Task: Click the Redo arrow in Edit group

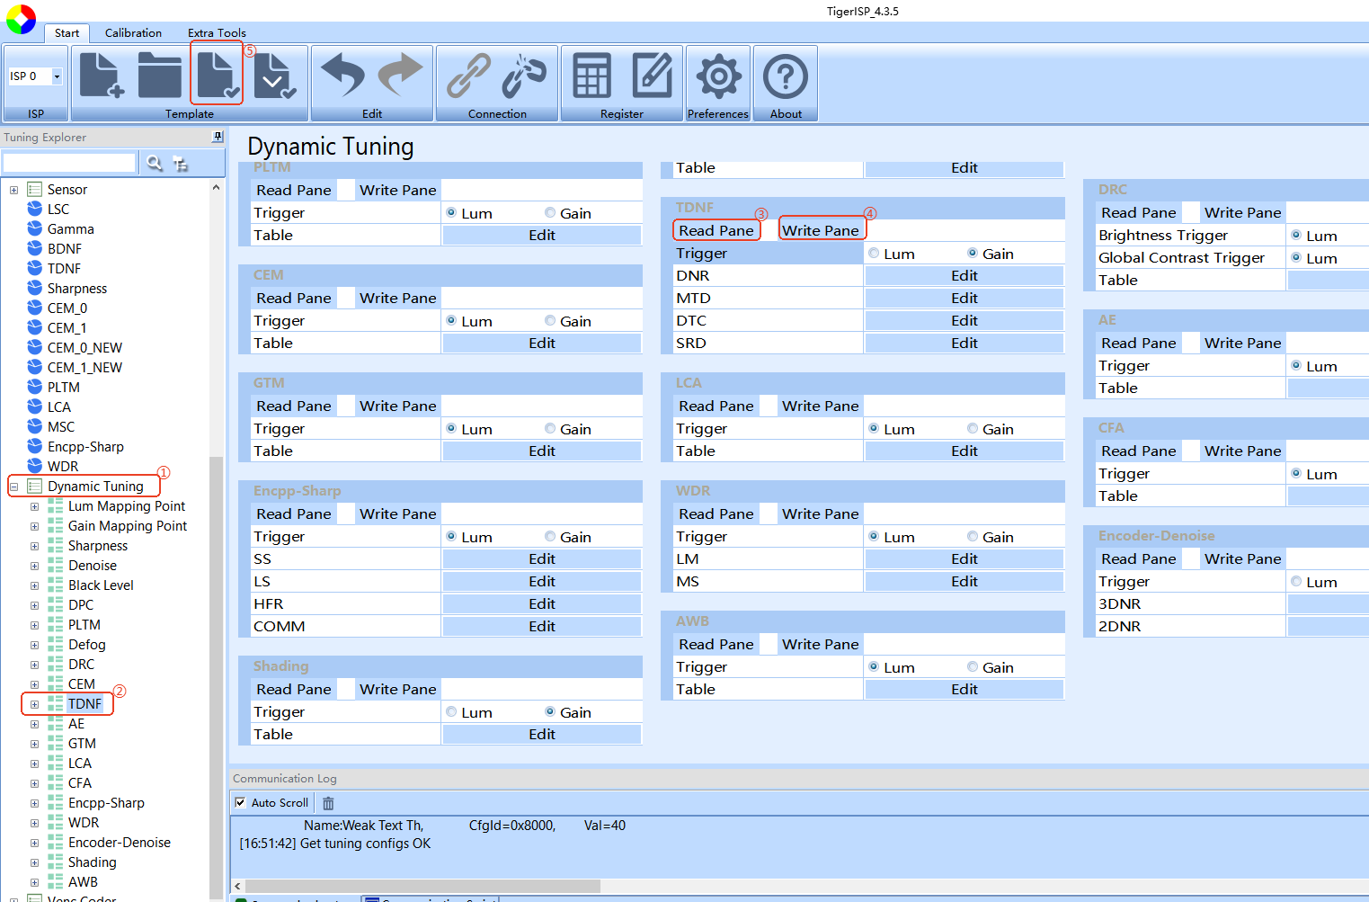Action: coord(401,75)
